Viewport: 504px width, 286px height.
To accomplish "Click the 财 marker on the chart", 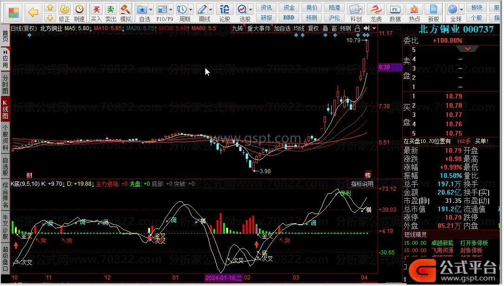I will (29, 175).
